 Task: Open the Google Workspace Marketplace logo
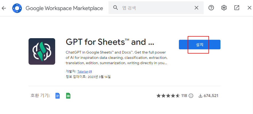coord(17,8)
